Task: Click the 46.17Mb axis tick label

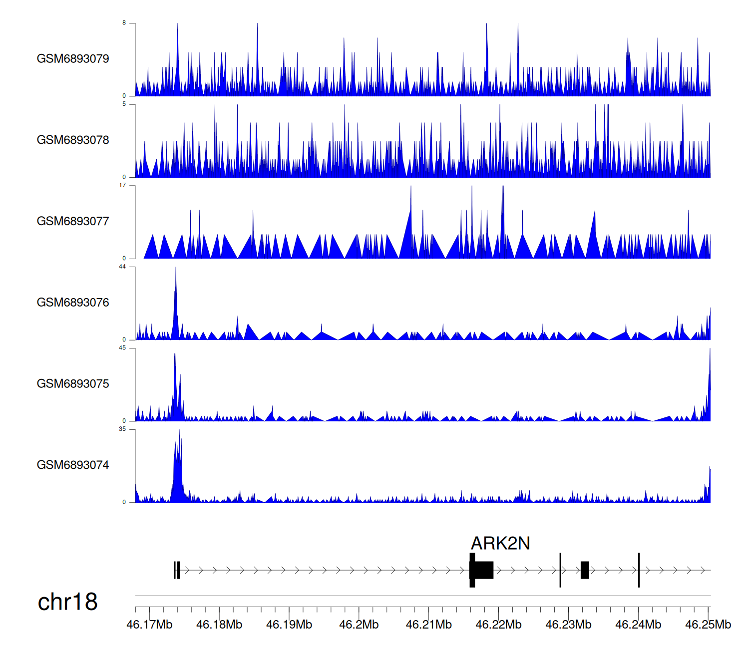Action: pos(149,625)
